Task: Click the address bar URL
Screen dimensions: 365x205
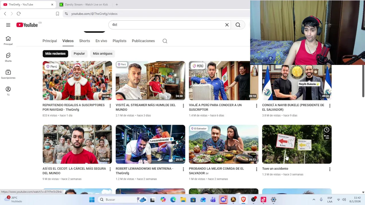Action: coord(94,14)
